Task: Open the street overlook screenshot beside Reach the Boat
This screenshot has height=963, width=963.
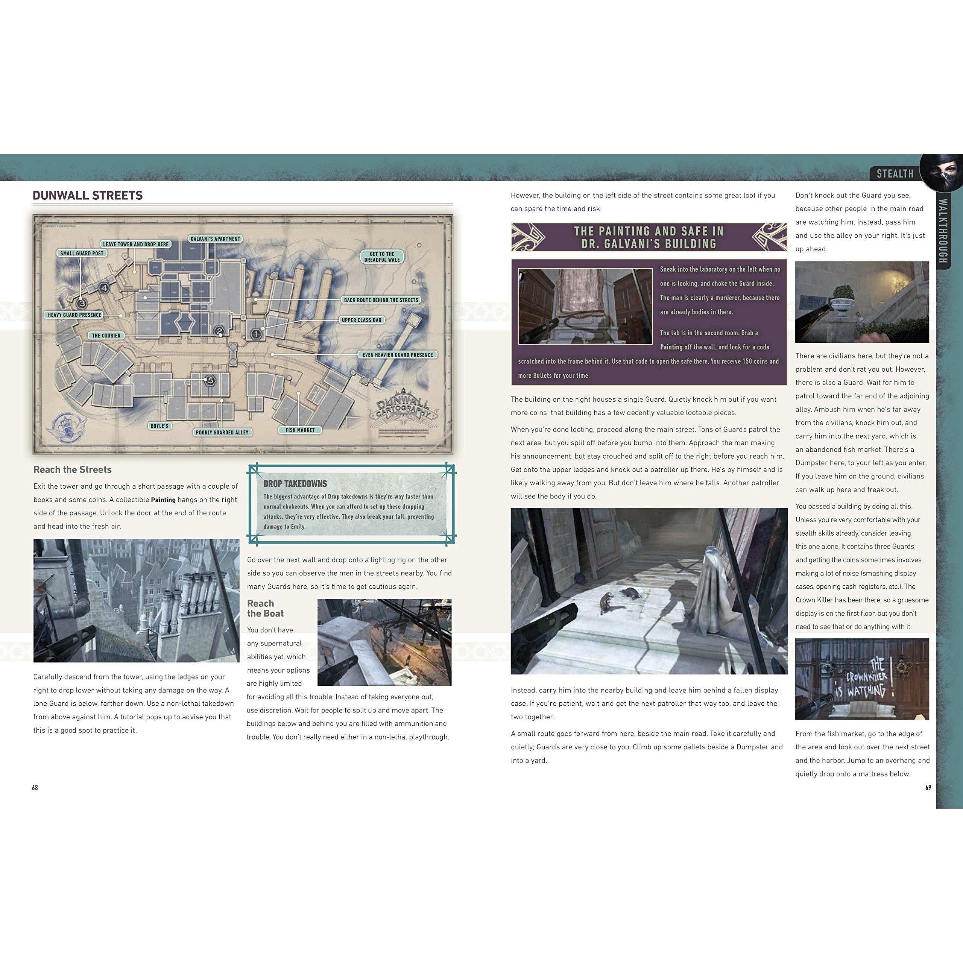Action: [384, 643]
